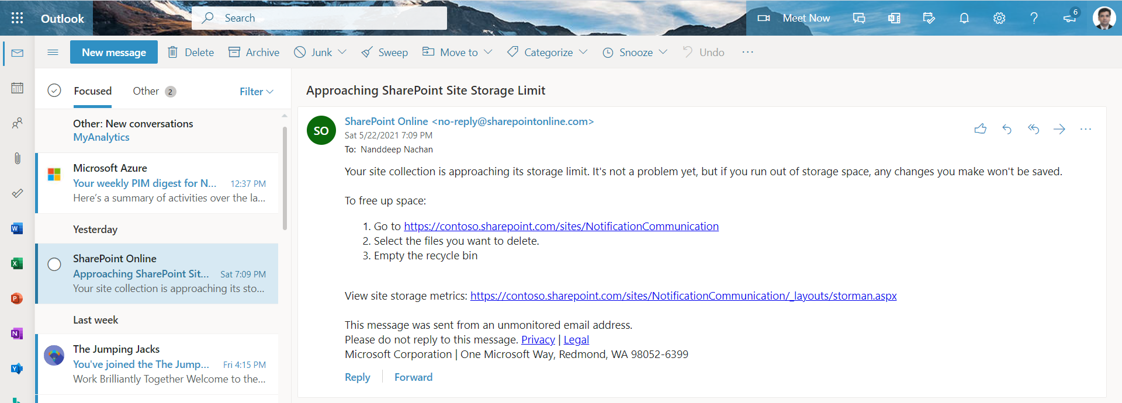Launch Excel from the left rail
The width and height of the screenshot is (1122, 403).
[x=17, y=263]
